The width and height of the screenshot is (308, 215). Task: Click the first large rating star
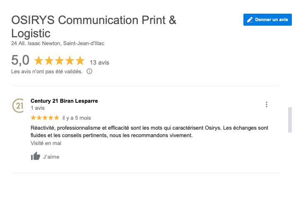coord(38,60)
